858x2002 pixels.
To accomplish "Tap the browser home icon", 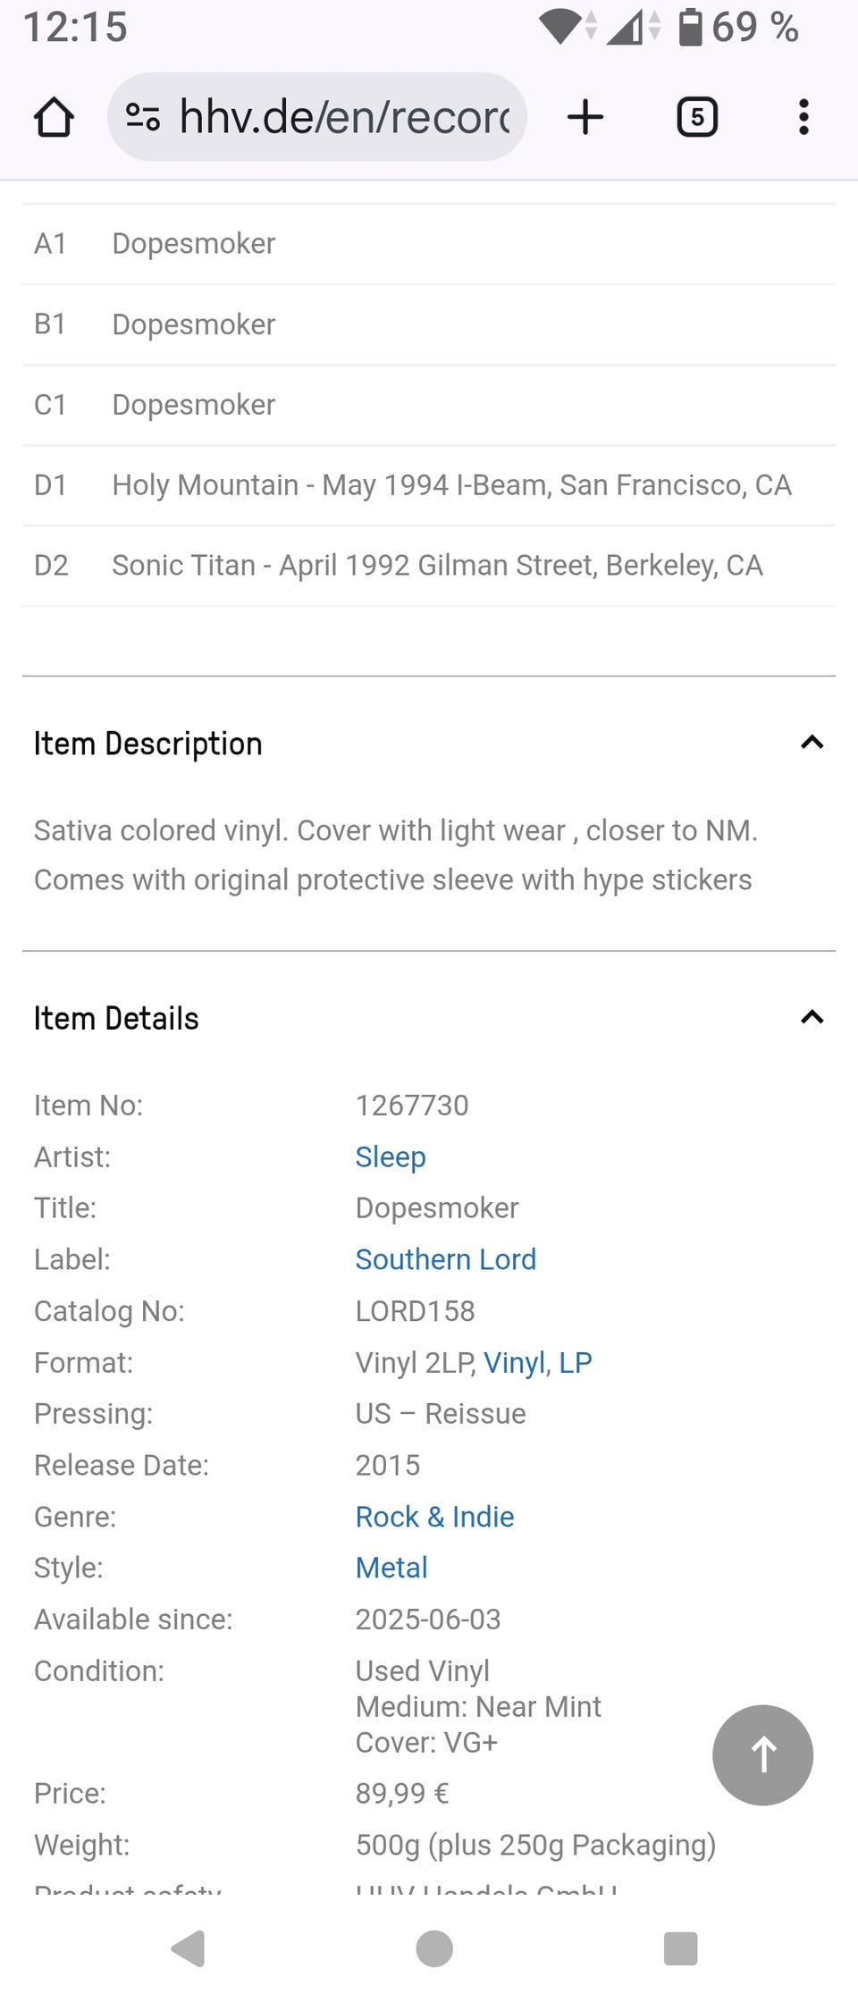I will click(x=54, y=117).
